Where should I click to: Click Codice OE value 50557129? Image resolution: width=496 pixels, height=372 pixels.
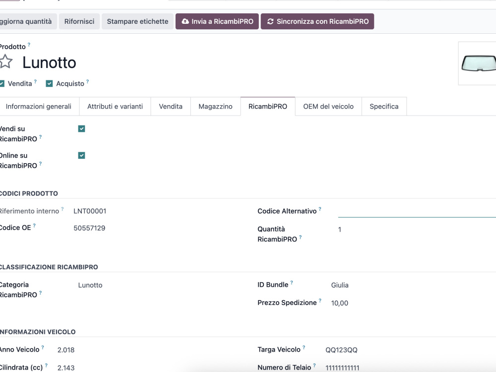pyautogui.click(x=89, y=228)
